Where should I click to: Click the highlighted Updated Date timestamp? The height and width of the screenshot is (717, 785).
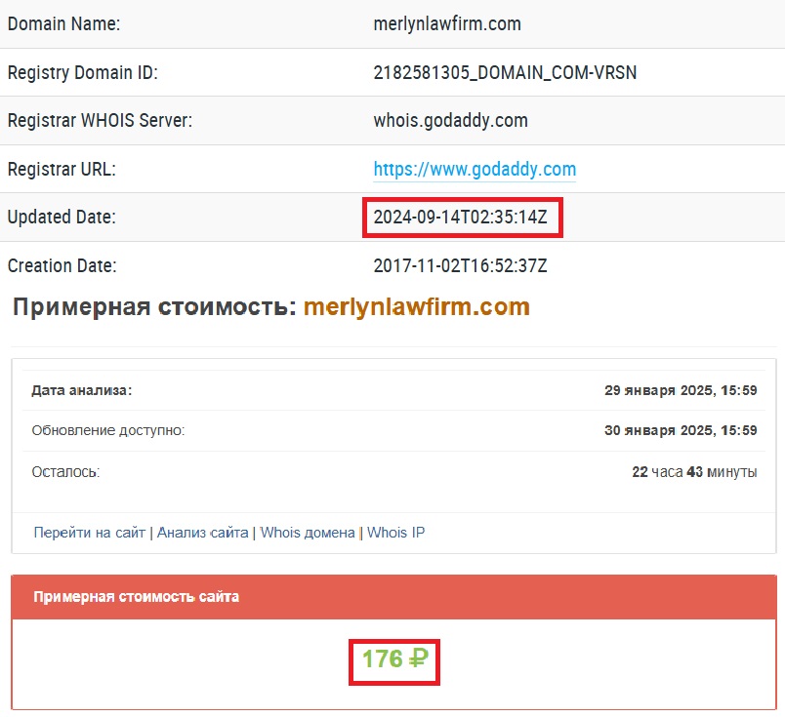463,218
